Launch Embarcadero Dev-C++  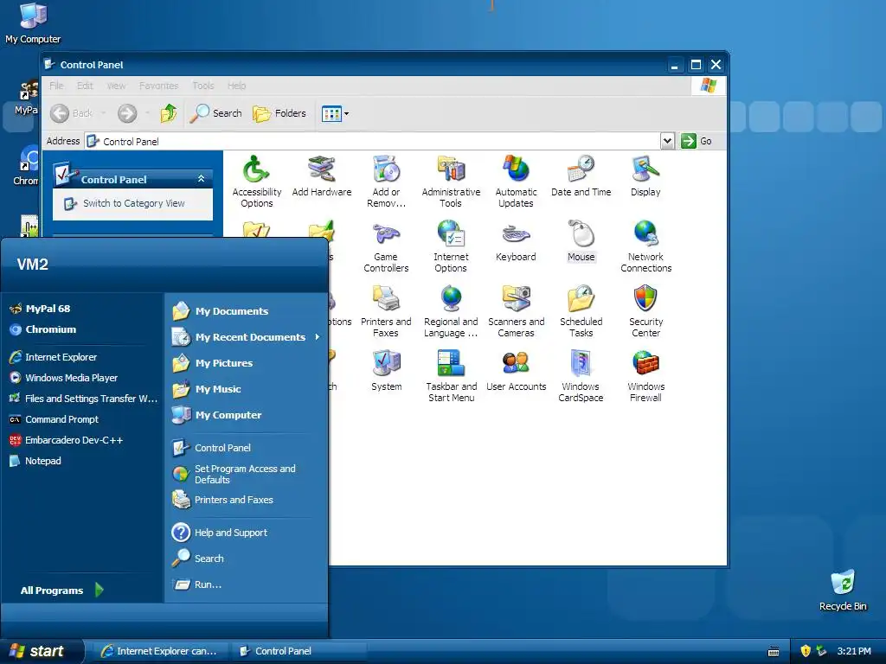(66, 440)
